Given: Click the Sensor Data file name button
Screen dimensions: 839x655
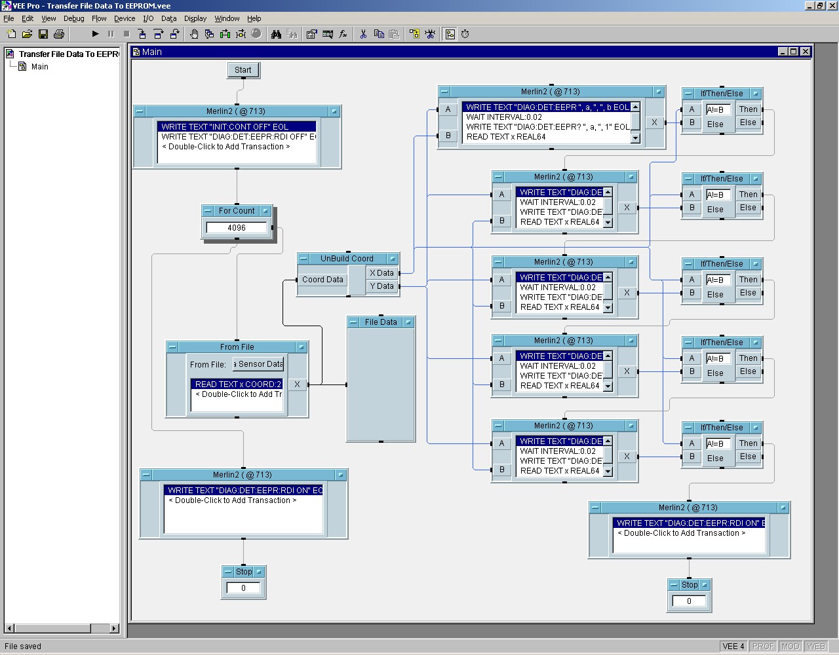Looking at the screenshot, I should click(x=258, y=364).
